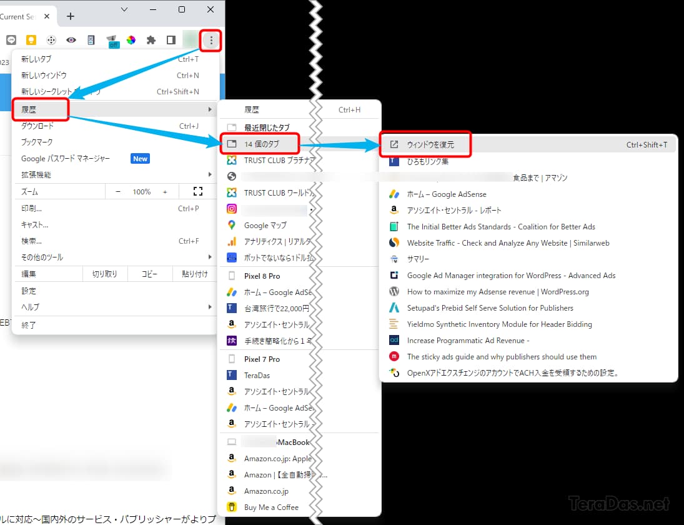Increase zoom with the plus button
Image resolution: width=684 pixels, height=525 pixels.
tap(165, 192)
